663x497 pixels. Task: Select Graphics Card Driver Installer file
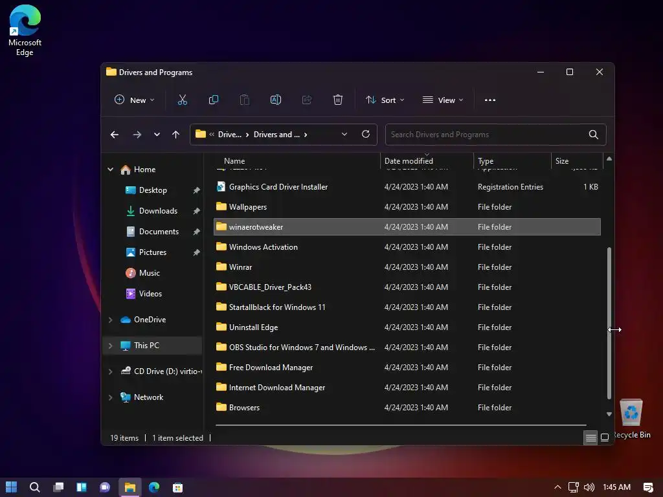(x=407, y=187)
